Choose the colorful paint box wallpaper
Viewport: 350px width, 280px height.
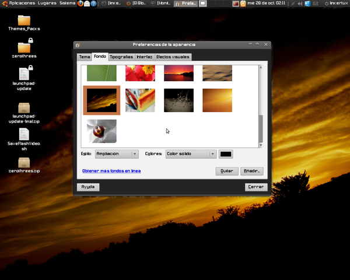140,100
